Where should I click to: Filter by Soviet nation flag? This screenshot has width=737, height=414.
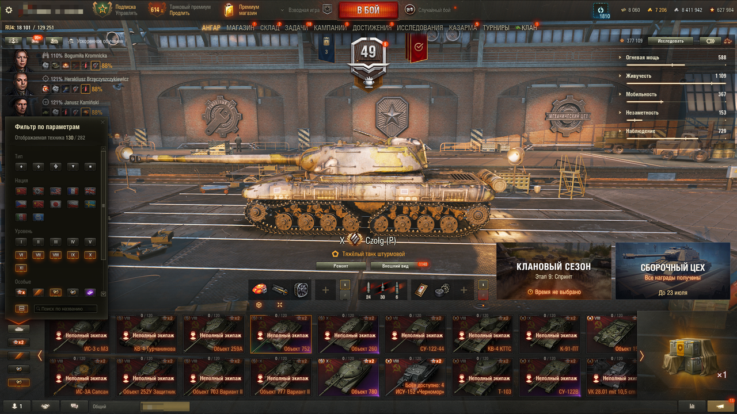21,191
